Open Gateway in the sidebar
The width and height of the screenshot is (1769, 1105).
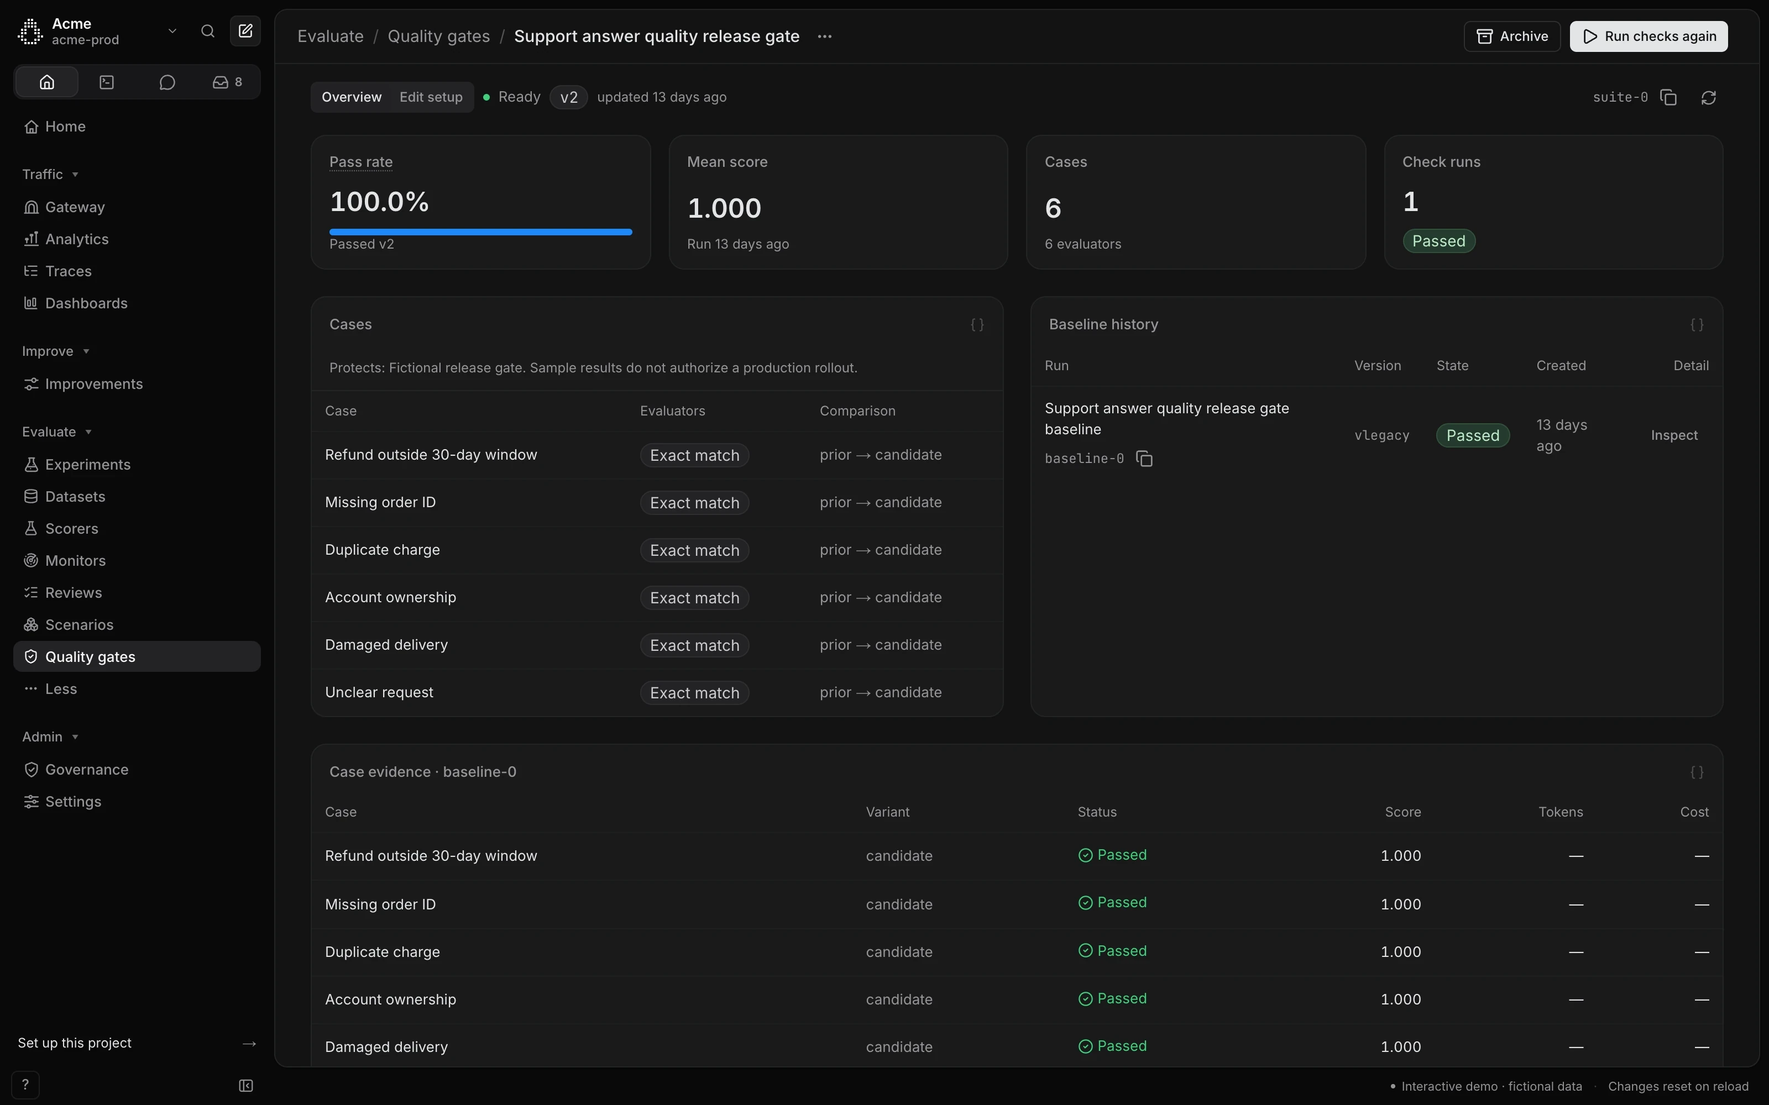[x=137, y=207]
